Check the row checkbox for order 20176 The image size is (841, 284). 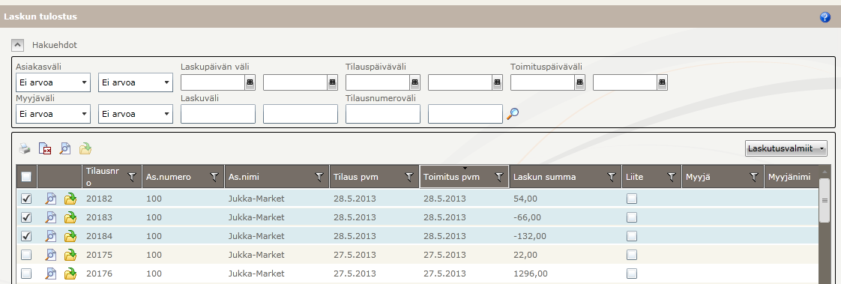tap(26, 274)
